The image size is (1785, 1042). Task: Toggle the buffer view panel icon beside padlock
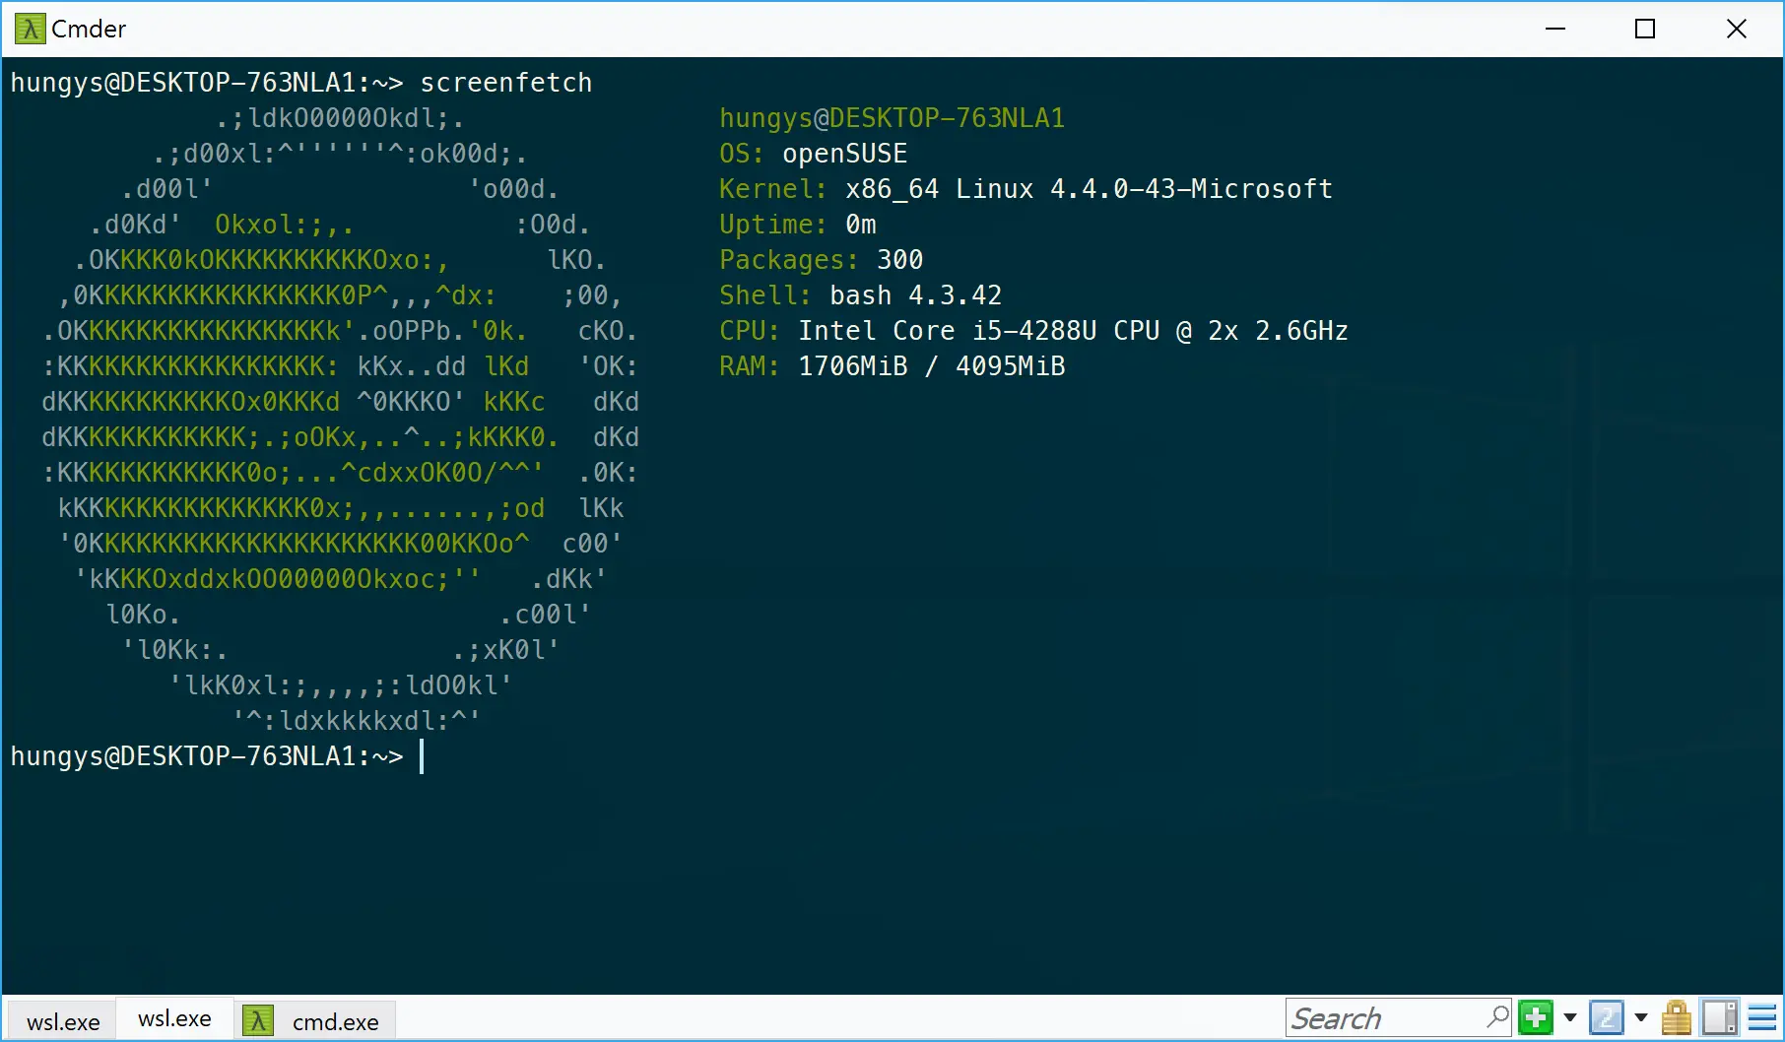[1720, 1017]
